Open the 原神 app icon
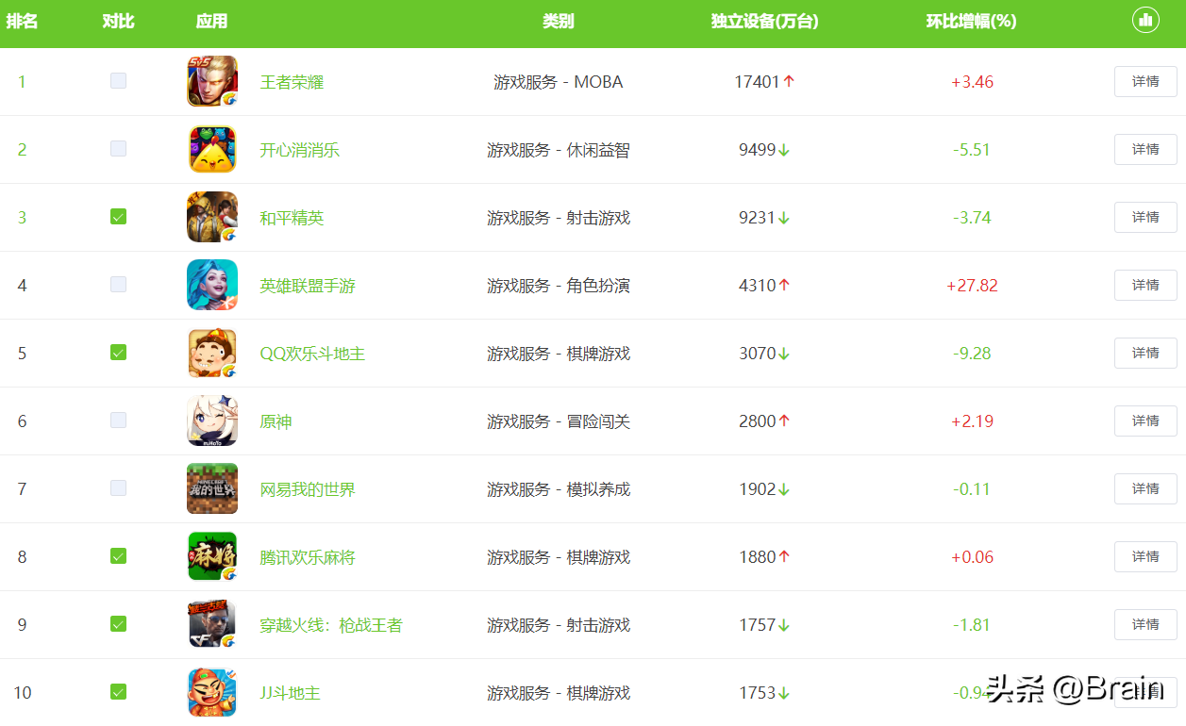 [212, 421]
